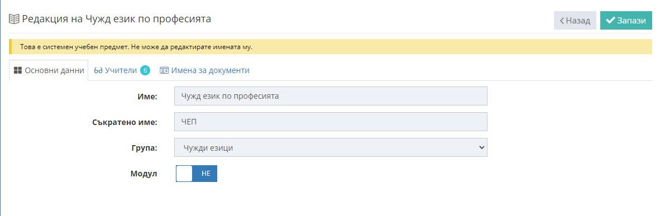660x216 pixels.
Task: Open the Група dropdown showing Чужди езици
Action: pos(331,147)
